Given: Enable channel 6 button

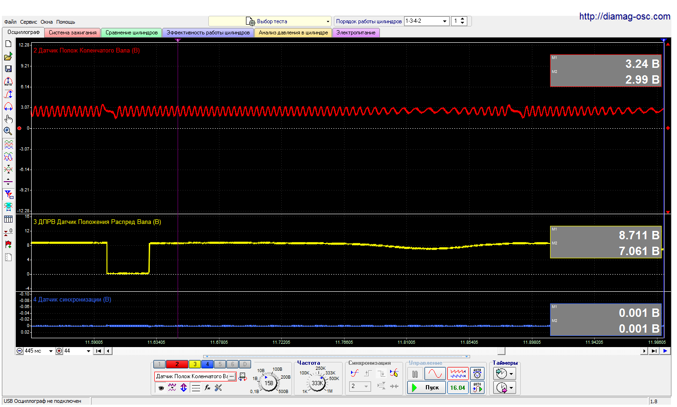Looking at the screenshot, I should tap(232, 364).
